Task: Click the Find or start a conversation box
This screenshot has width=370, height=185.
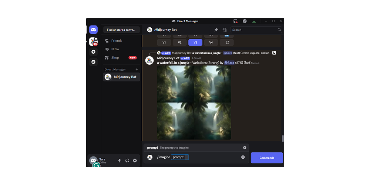Action: click(x=121, y=30)
